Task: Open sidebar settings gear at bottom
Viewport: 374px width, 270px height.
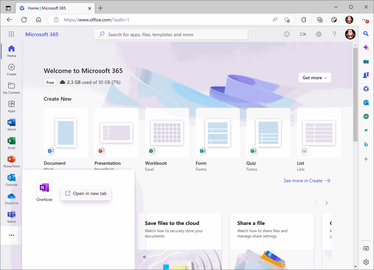Action: [366, 262]
